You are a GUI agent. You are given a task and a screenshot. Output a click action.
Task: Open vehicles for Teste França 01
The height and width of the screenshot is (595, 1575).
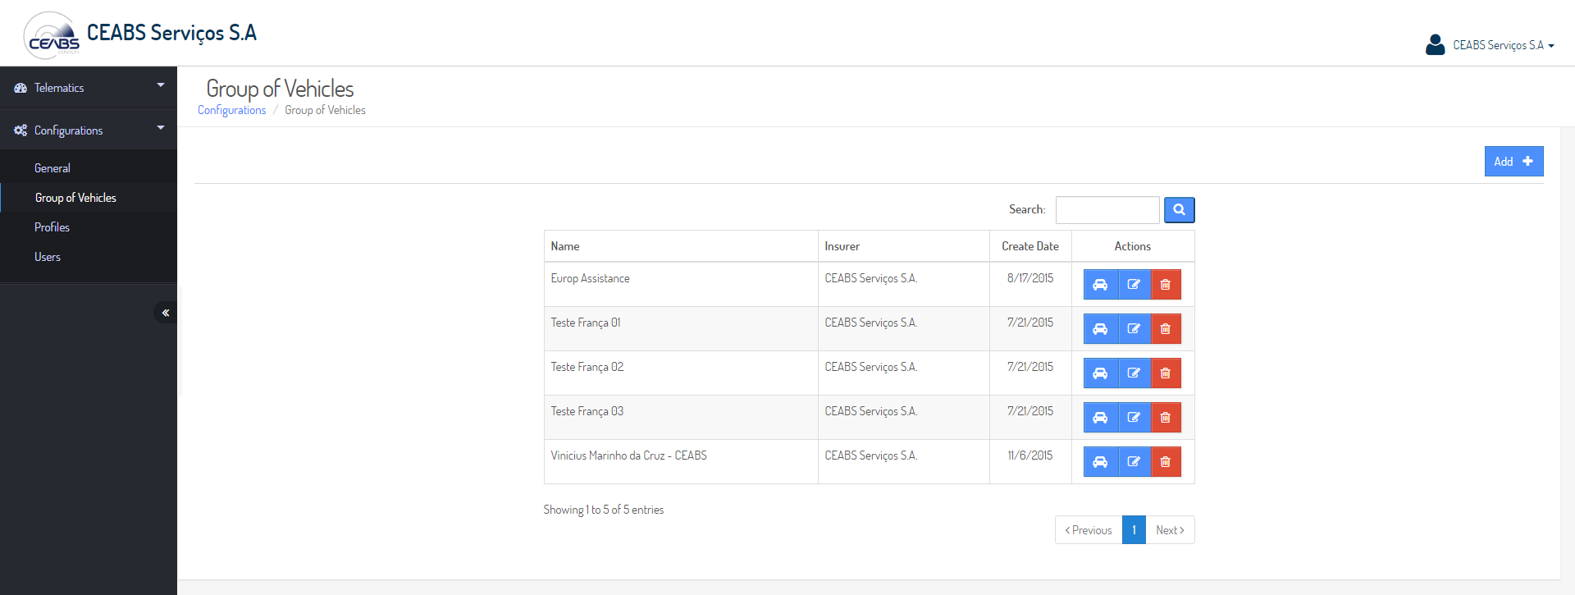(1100, 329)
